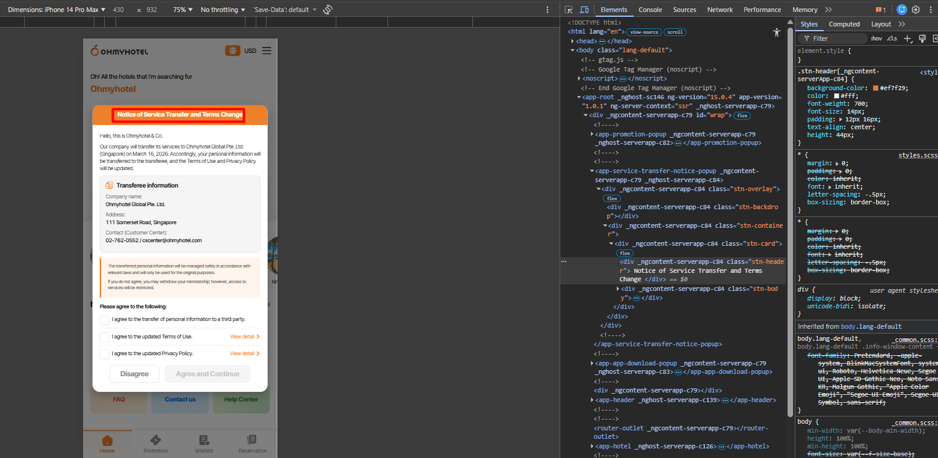Click the orange globe language icon
The height and width of the screenshot is (458, 938).
pos(233,50)
